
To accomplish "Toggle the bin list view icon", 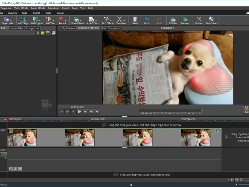I will [48, 33].
